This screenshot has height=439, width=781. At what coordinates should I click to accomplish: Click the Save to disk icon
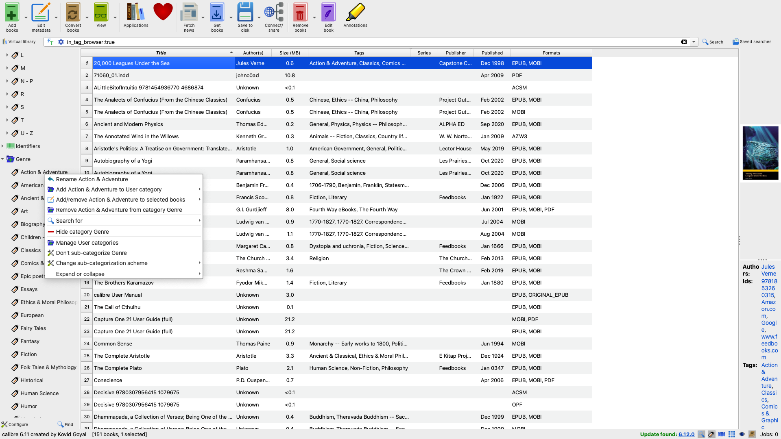pyautogui.click(x=245, y=13)
